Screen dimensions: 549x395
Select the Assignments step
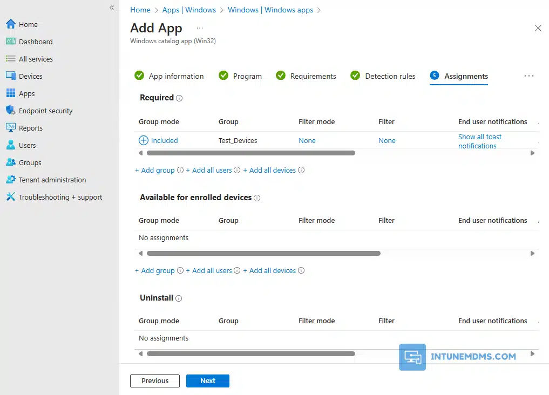(x=459, y=76)
